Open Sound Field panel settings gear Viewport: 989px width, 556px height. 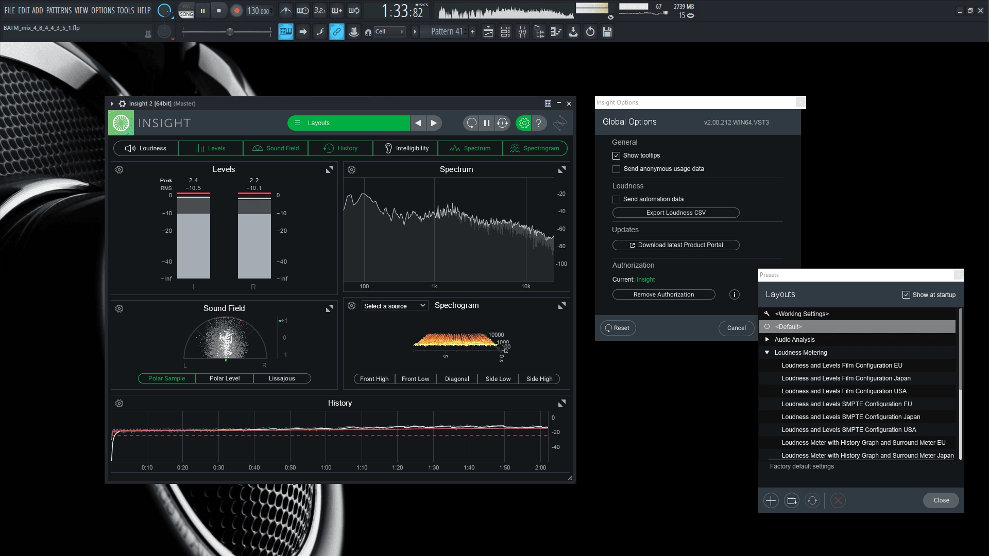tap(120, 309)
